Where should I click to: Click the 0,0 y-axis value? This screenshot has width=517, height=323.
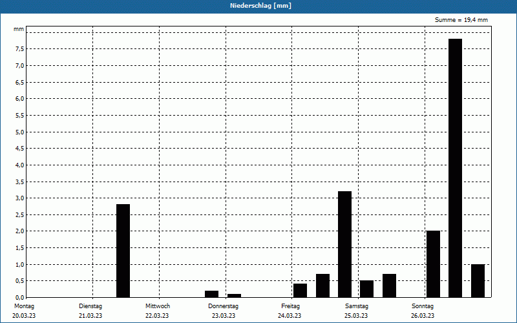pyautogui.click(x=20, y=297)
